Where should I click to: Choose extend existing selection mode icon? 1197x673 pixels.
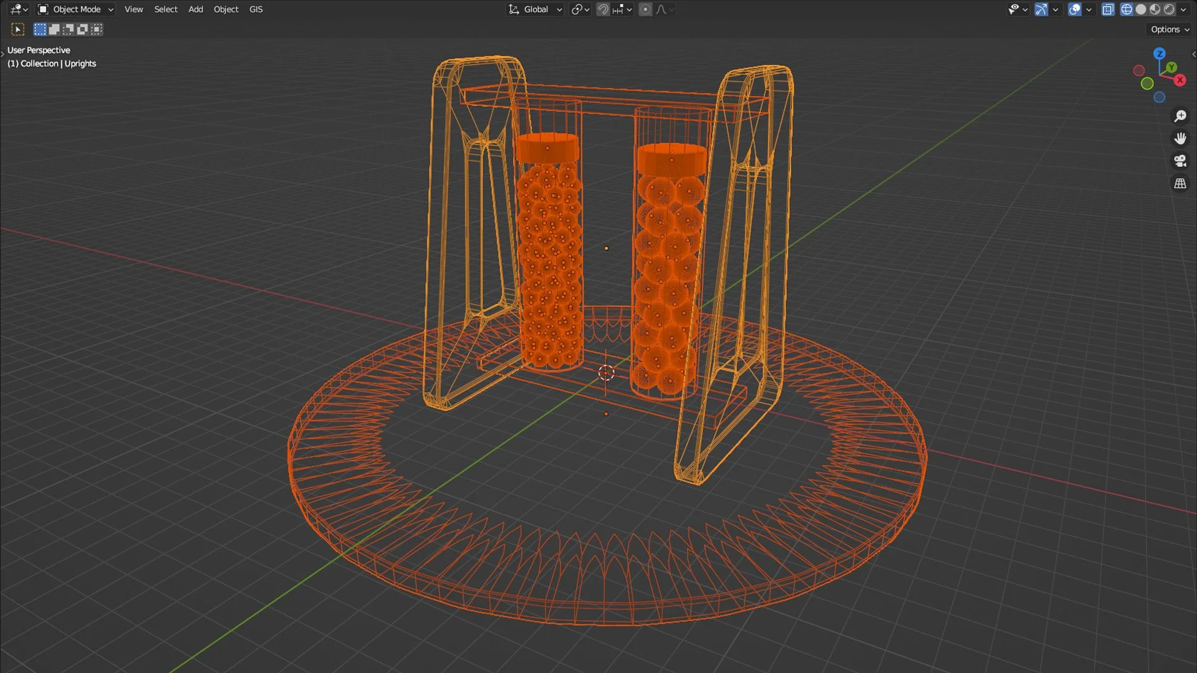(x=54, y=29)
